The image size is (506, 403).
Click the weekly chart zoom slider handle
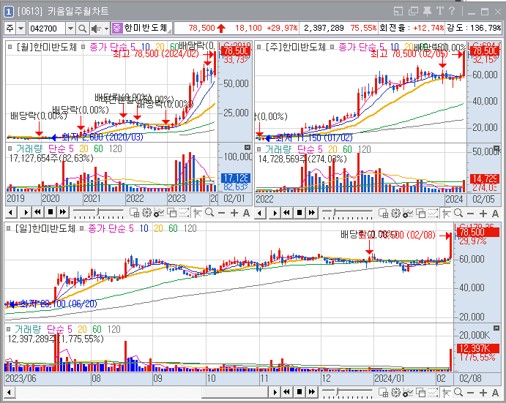click(335, 212)
